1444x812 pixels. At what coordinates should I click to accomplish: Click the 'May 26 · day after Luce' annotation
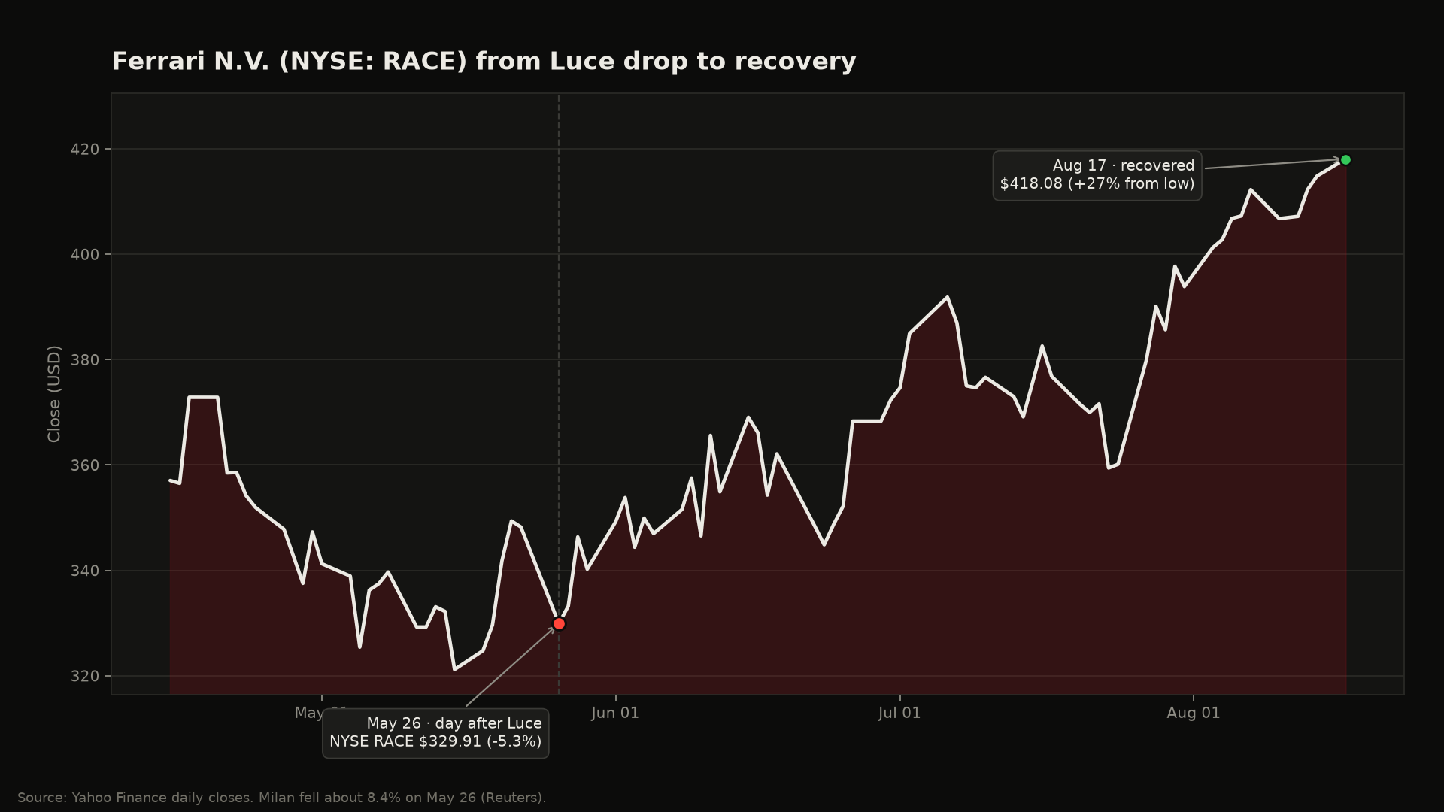(435, 732)
